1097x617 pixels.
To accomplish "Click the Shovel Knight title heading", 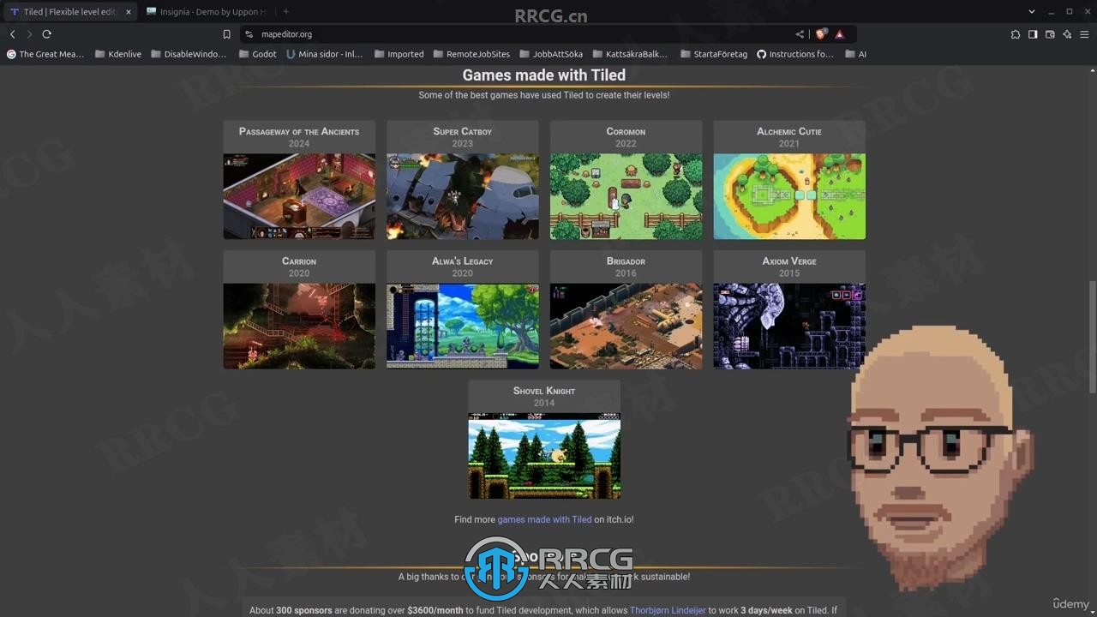I will (544, 391).
